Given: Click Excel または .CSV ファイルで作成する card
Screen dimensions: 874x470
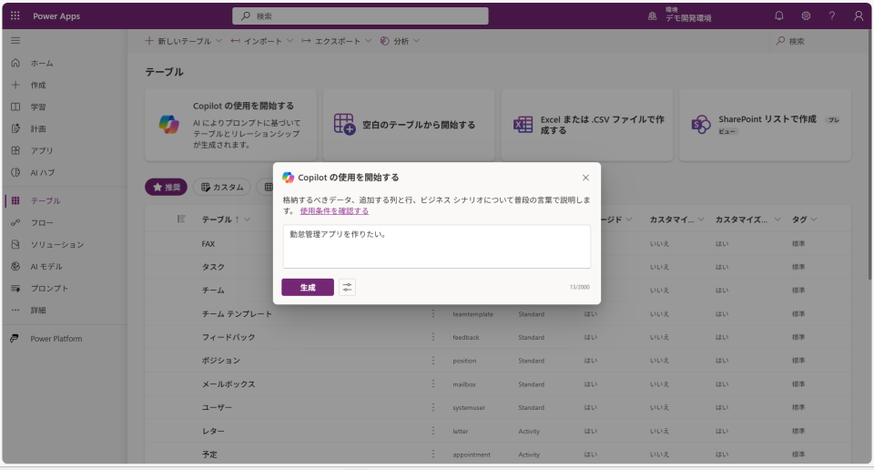Looking at the screenshot, I should (587, 125).
